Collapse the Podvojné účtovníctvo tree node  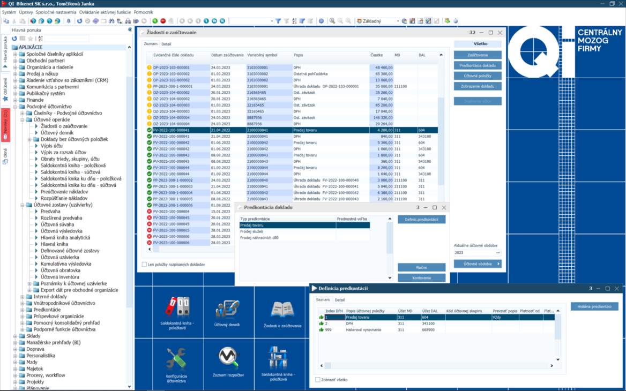coord(15,107)
